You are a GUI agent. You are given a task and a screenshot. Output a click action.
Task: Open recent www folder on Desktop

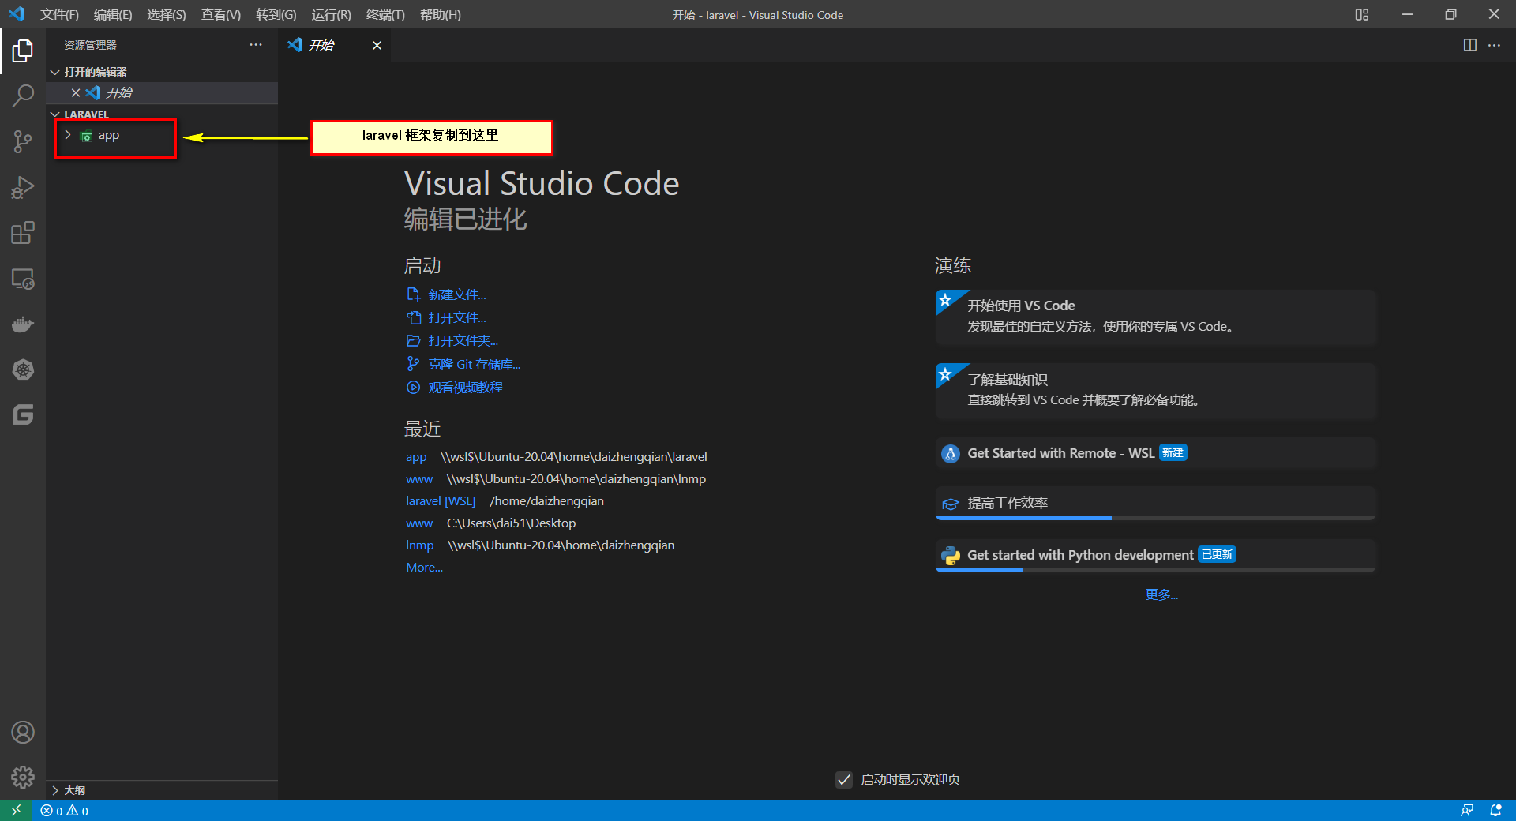coord(419,523)
